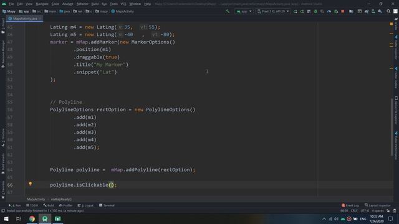This screenshot has width=399, height=224.
Task: Open Chrome from the taskbar
Action: coord(32,218)
